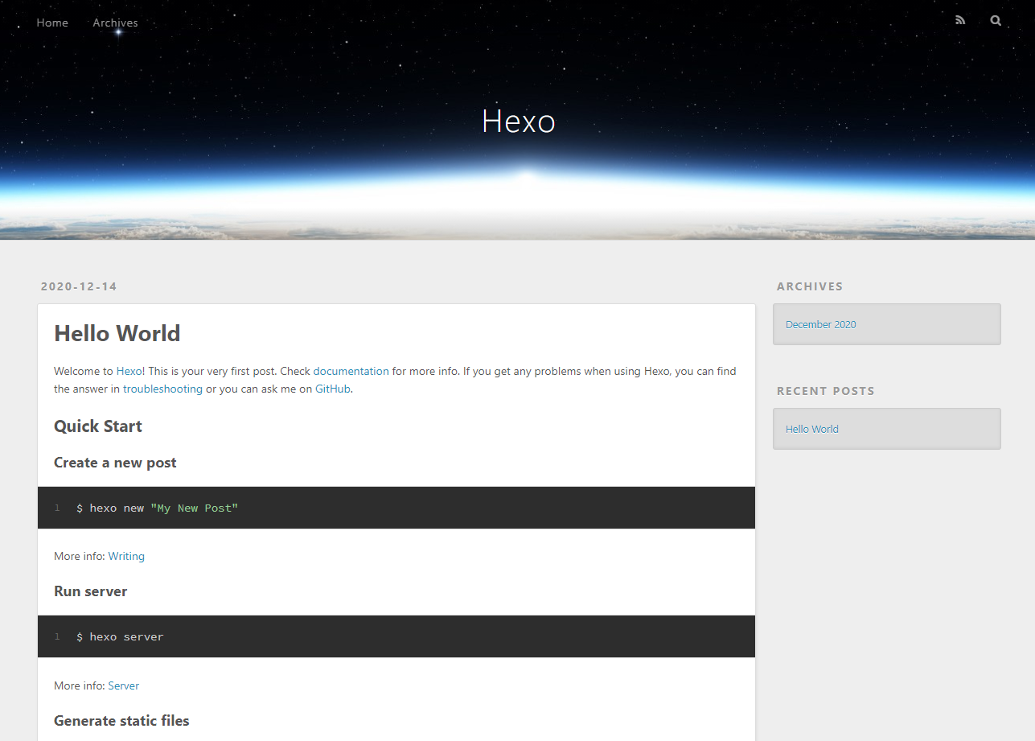Click the hexo new "My New Post" code line
This screenshot has width=1035, height=741.
pyautogui.click(x=158, y=508)
